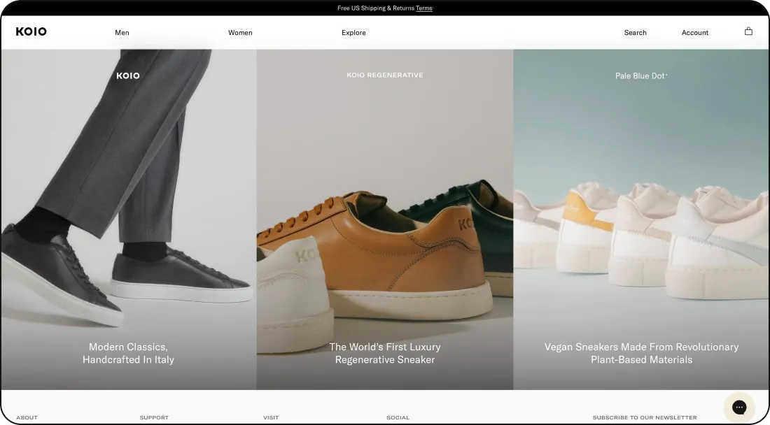770x425 pixels.
Task: Click the white KOIO logo on left panel
Action: coord(128,75)
